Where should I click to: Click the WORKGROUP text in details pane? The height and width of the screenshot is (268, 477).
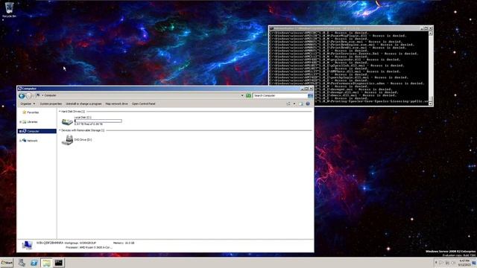coord(88,243)
